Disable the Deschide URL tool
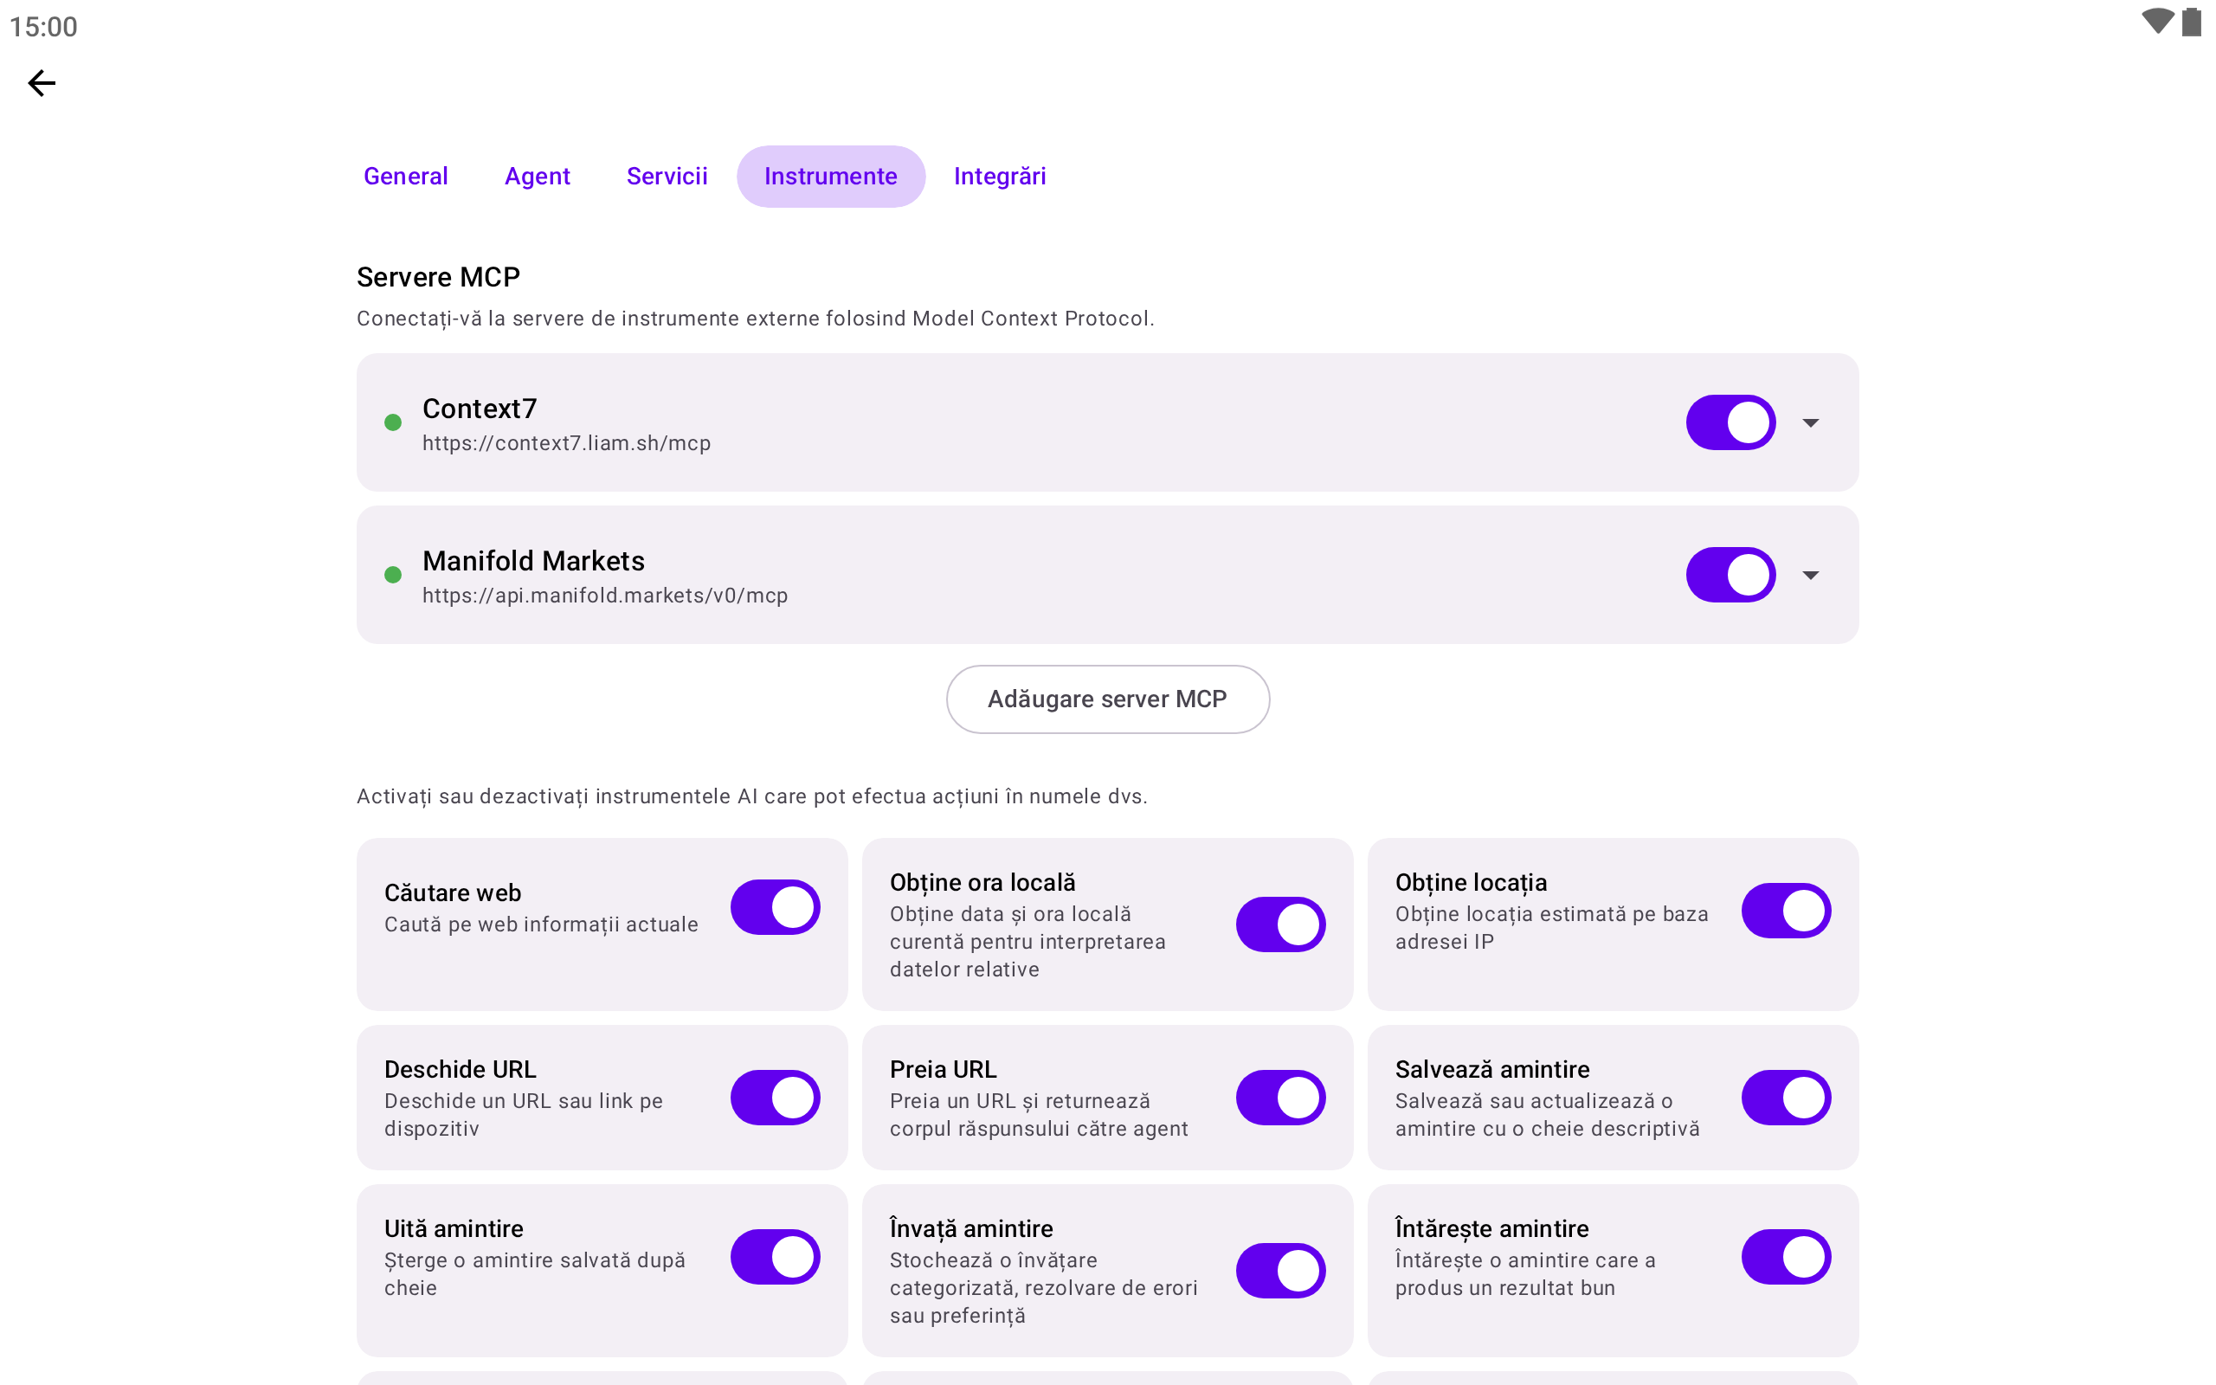2216x1385 pixels. 775,1098
